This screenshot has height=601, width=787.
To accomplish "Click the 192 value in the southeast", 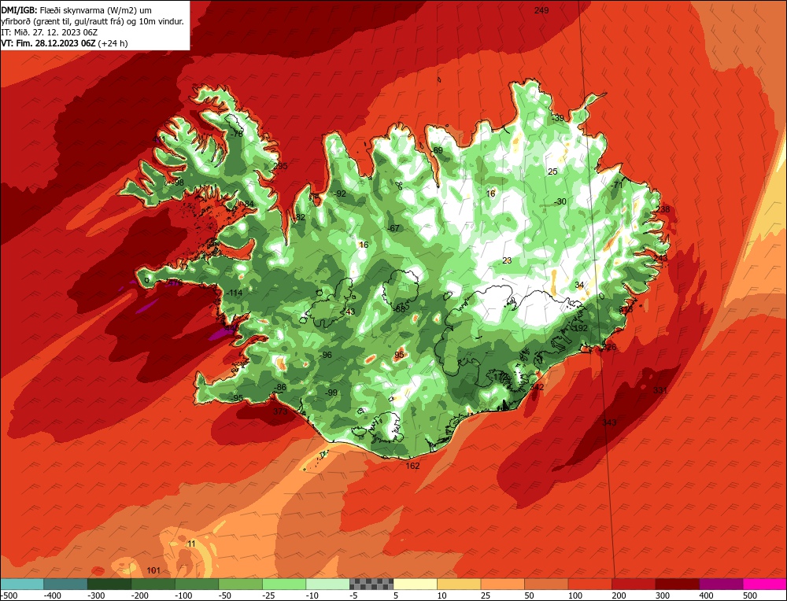I will [581, 328].
